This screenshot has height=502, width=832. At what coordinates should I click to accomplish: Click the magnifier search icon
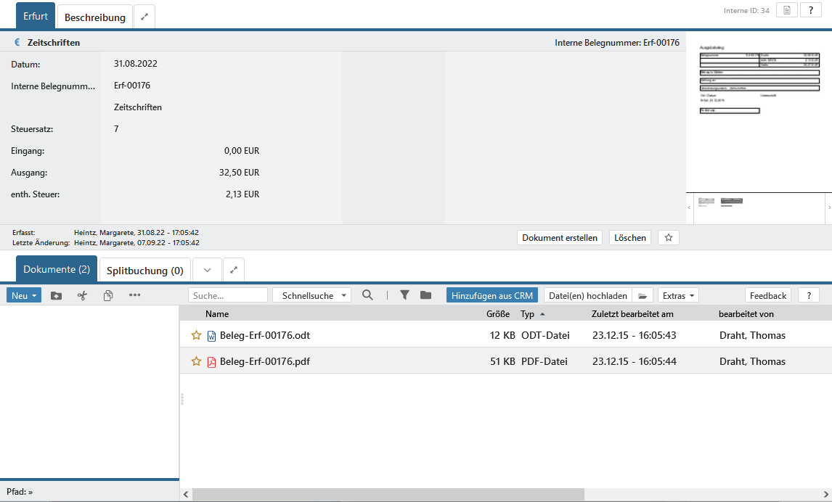(x=368, y=295)
